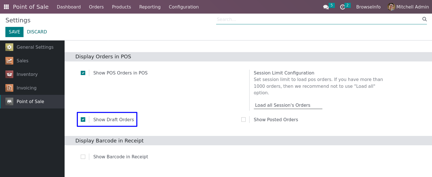Image resolution: width=432 pixels, height=177 pixels.
Task: Select Sales settings section
Action: 32,61
